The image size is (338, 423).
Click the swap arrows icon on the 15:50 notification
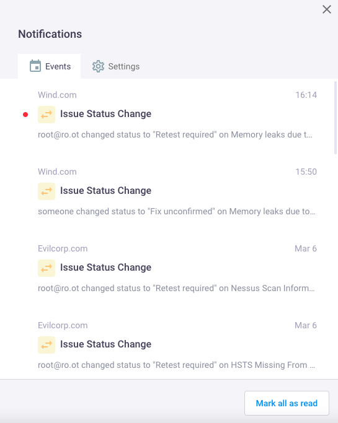(x=47, y=191)
